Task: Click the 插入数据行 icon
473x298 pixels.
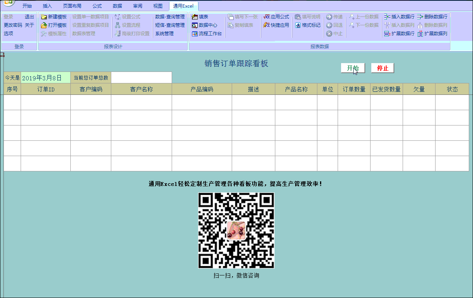Action: [387, 17]
